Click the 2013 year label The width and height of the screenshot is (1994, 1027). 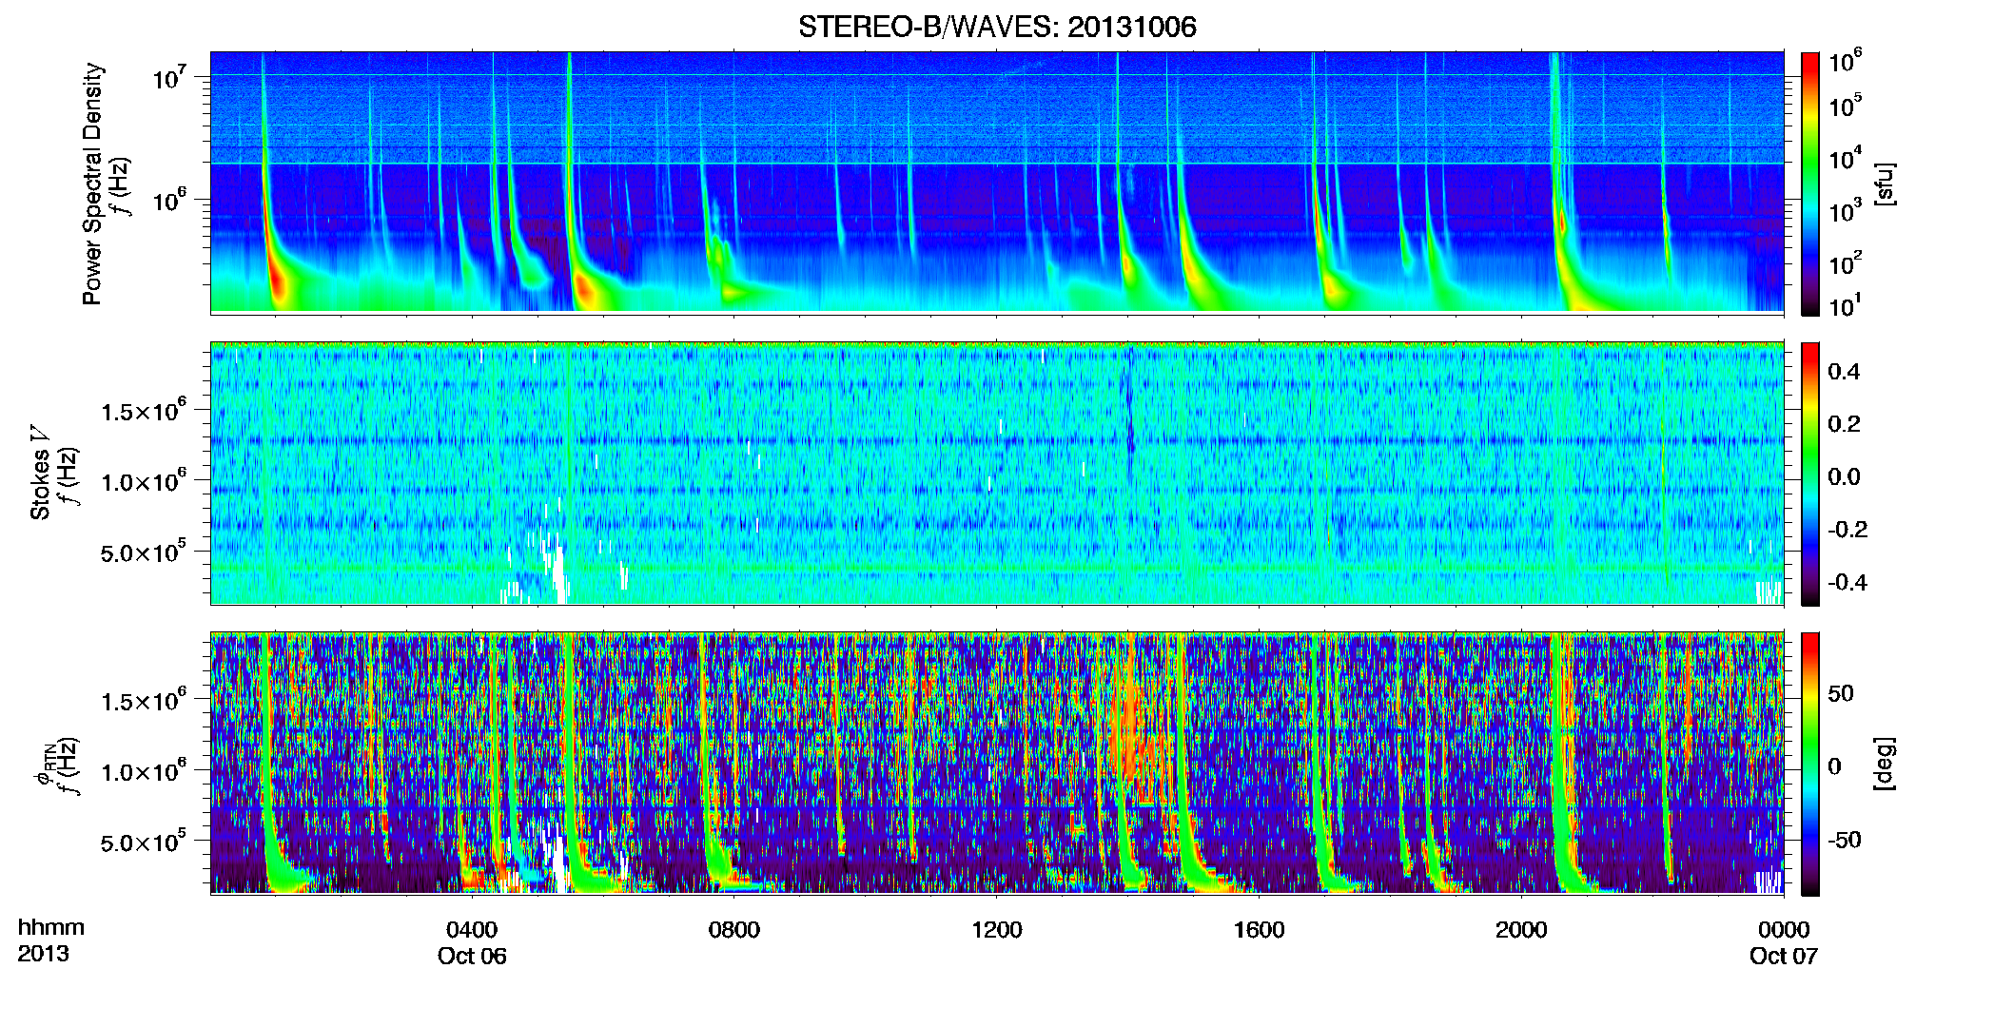[44, 954]
